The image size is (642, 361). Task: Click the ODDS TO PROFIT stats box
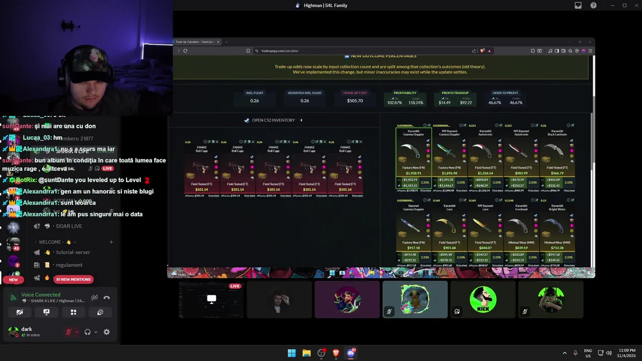point(506,98)
